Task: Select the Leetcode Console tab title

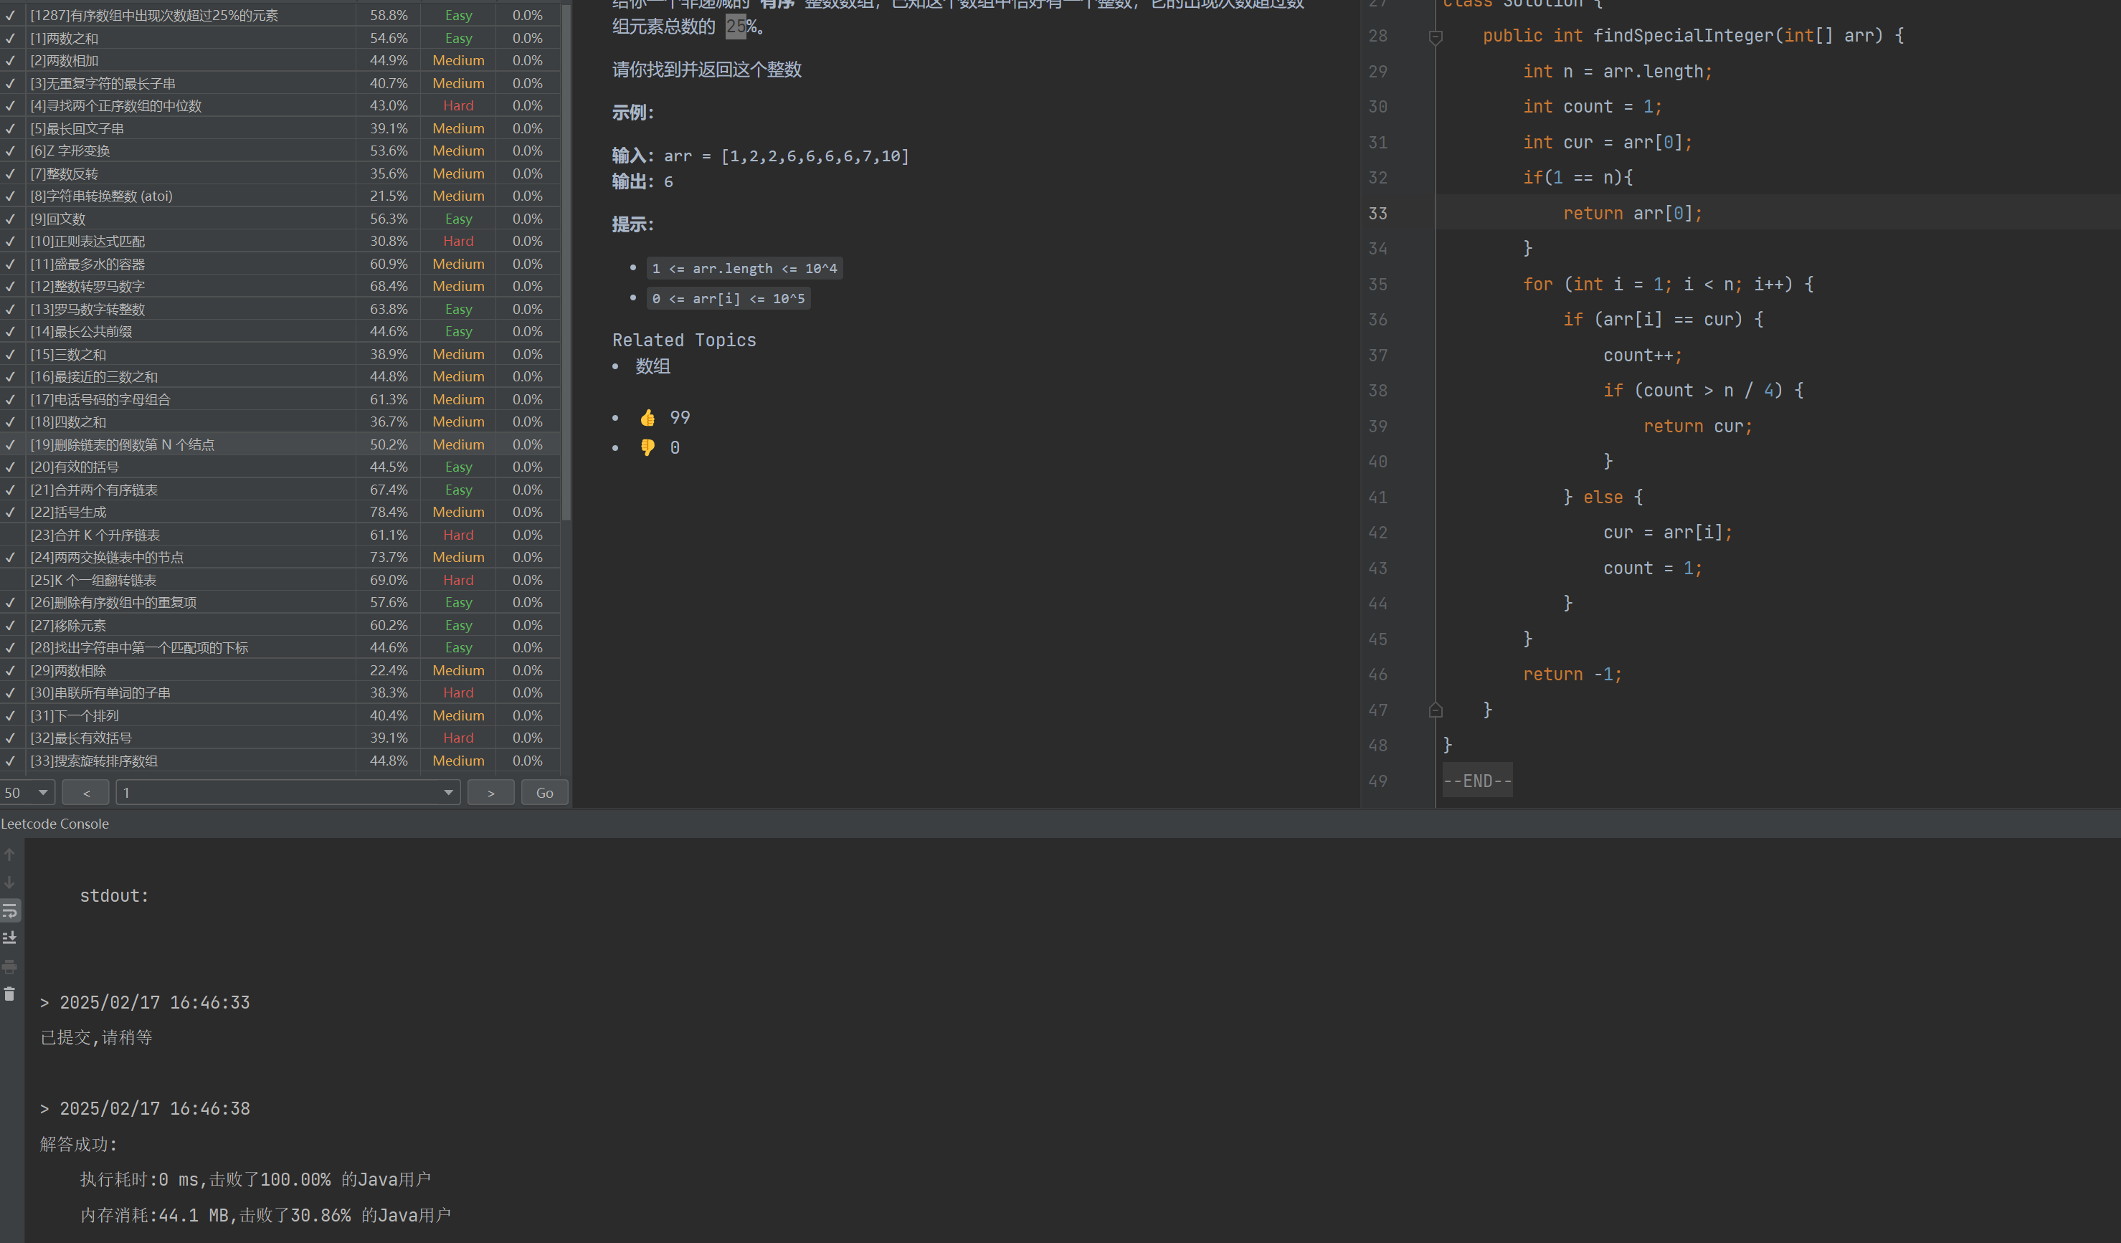Action: point(54,824)
